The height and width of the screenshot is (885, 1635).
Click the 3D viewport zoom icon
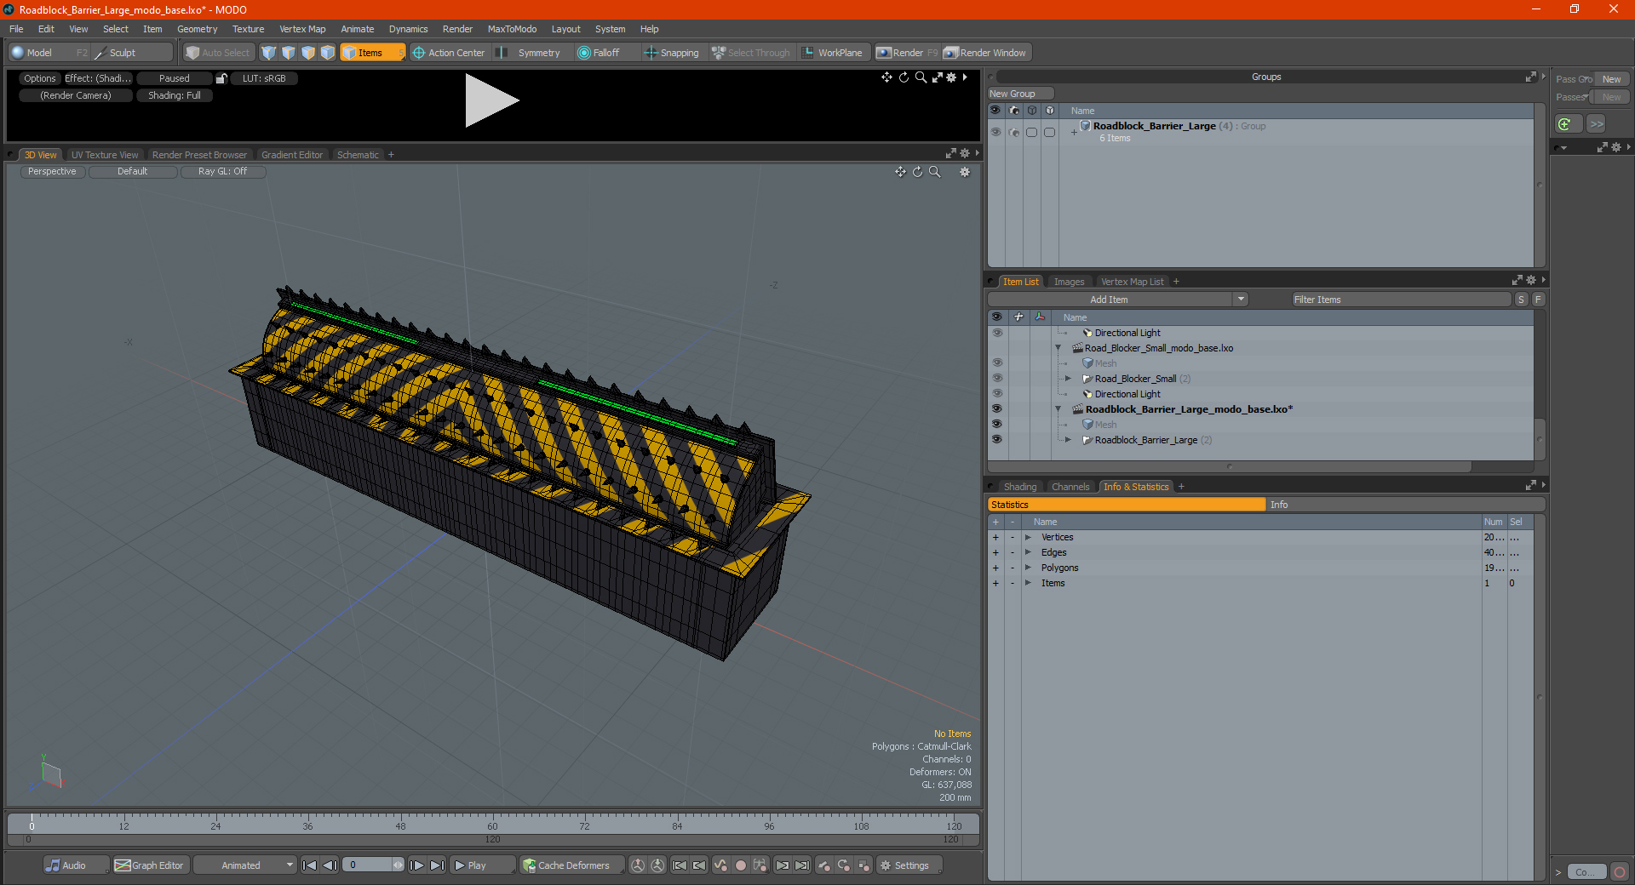point(934,172)
